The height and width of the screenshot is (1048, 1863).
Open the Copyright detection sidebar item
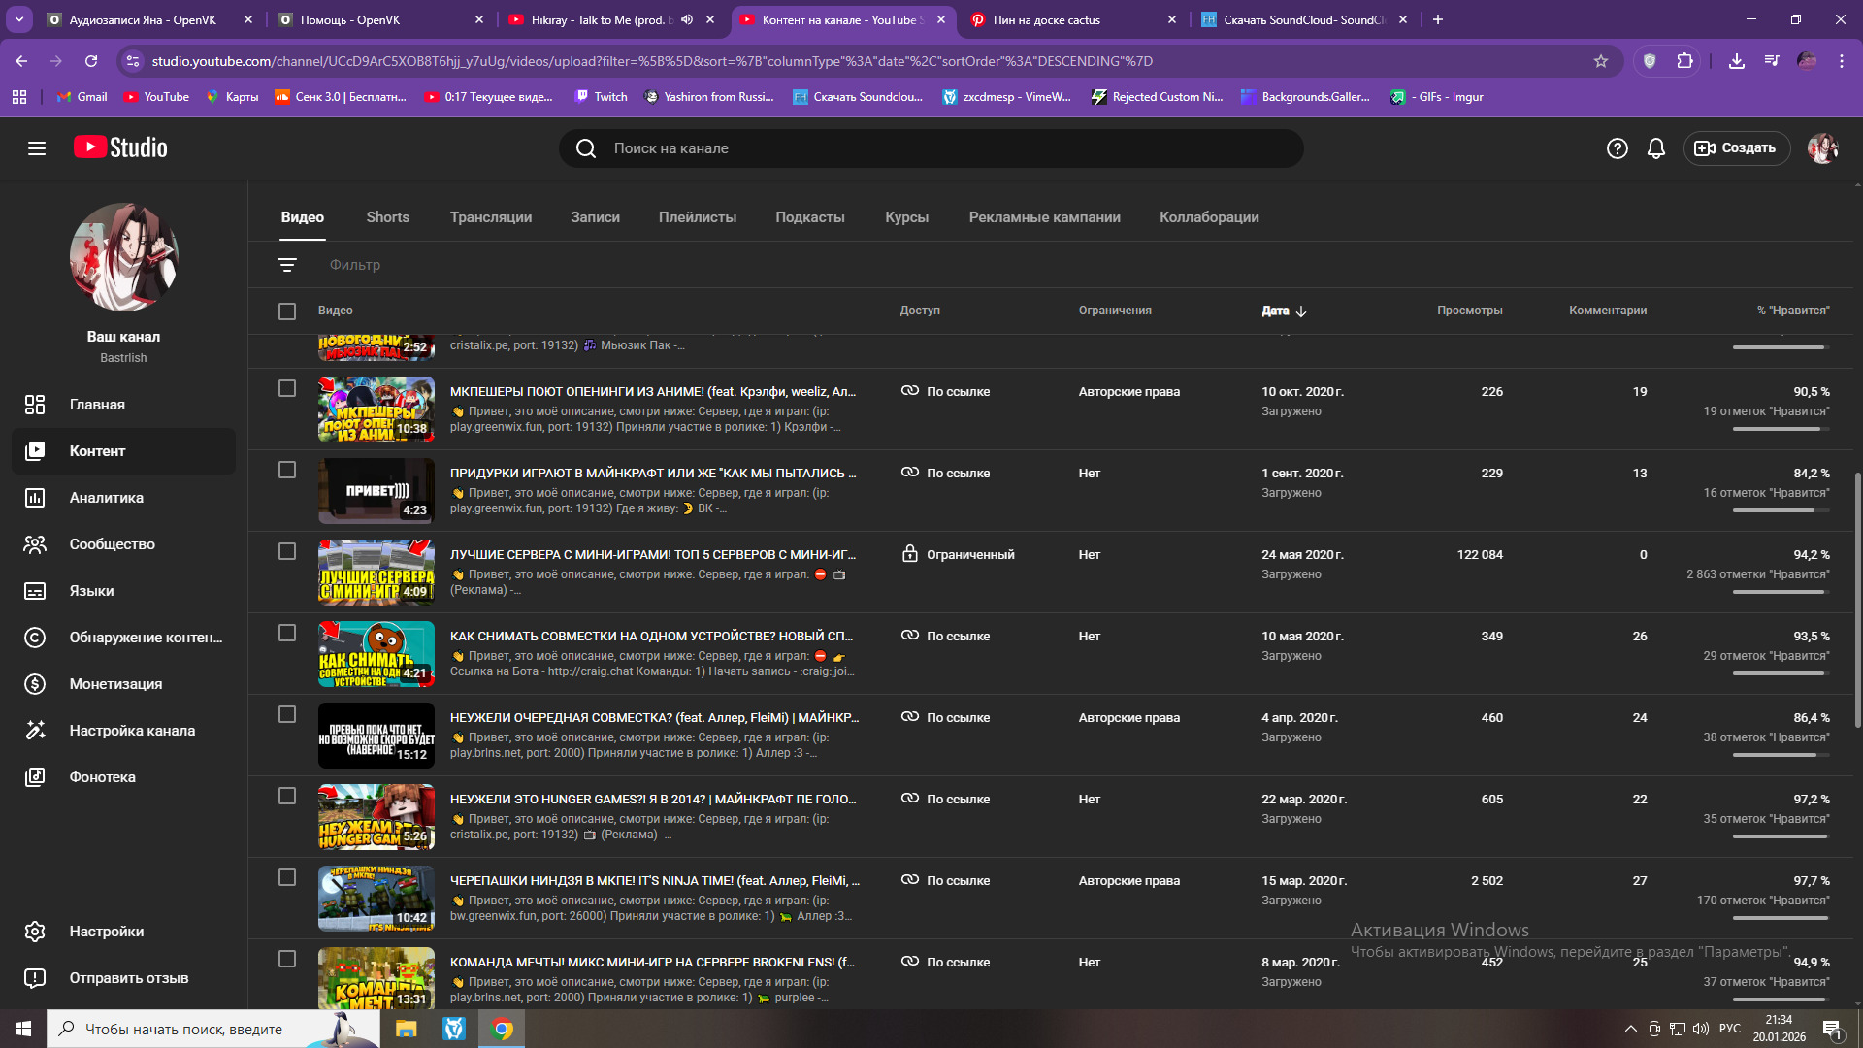(x=146, y=638)
